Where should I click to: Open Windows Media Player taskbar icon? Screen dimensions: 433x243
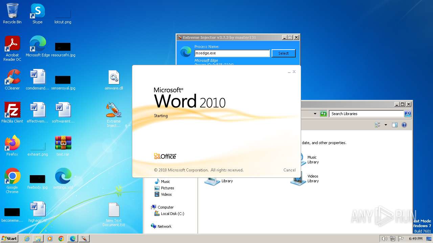[50, 239]
